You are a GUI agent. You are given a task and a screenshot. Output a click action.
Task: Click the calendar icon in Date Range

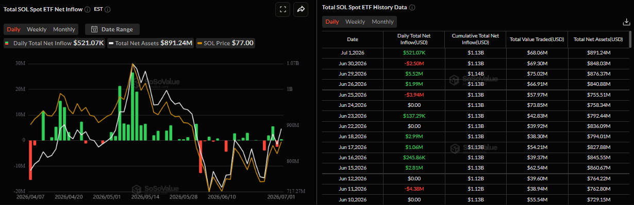pos(94,29)
